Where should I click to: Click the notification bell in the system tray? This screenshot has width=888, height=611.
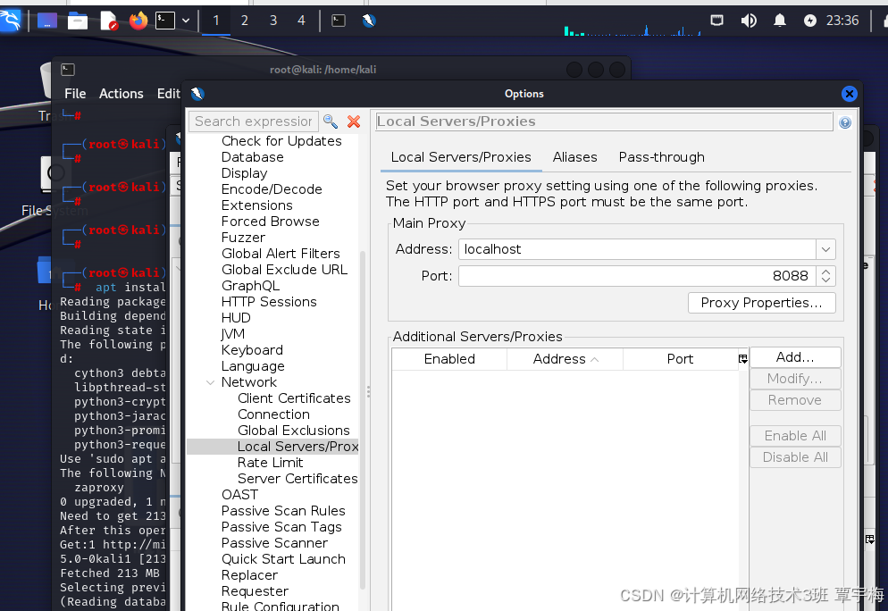(779, 20)
